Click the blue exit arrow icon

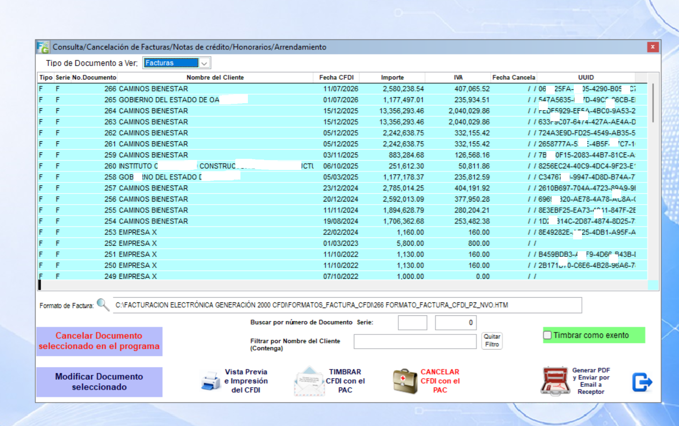click(x=642, y=382)
